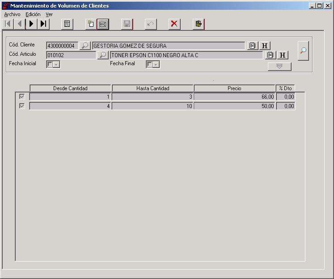Click the % Dto column header
This screenshot has height=279, width=334.
tap(285, 88)
